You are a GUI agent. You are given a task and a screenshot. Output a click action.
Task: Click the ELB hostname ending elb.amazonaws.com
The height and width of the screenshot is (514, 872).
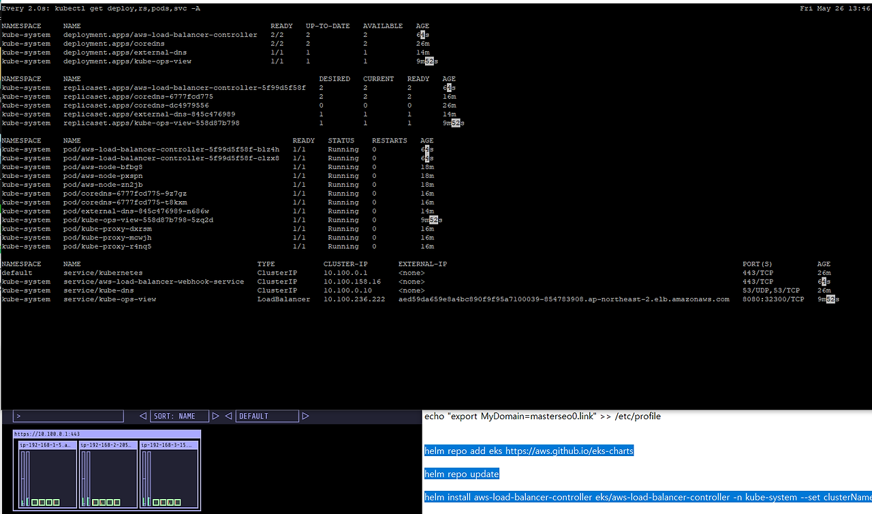564,299
